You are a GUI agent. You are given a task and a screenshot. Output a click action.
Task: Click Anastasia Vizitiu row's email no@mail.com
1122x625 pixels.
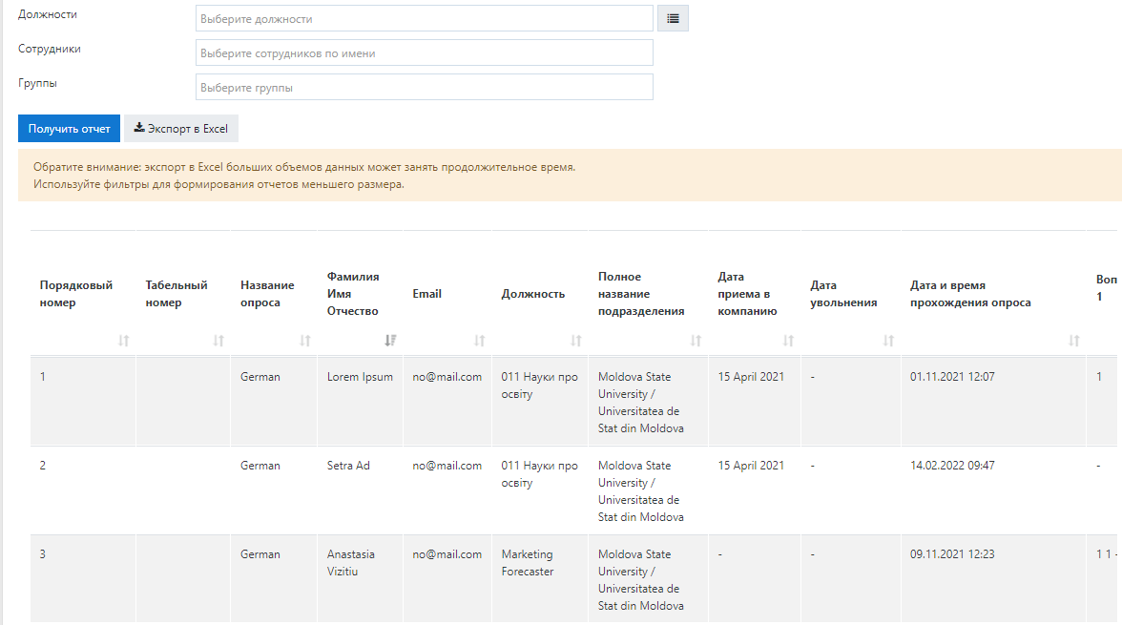click(447, 554)
